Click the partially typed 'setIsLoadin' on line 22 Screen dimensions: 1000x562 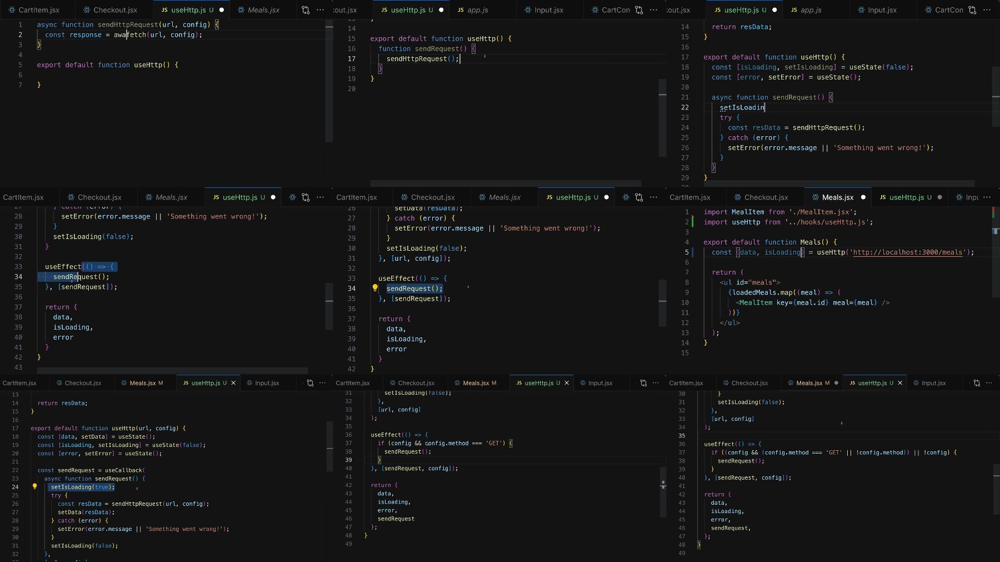coord(742,107)
